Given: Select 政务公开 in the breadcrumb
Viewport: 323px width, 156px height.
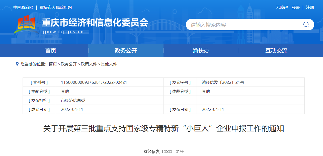Looking at the screenshot, I should tap(69, 64).
